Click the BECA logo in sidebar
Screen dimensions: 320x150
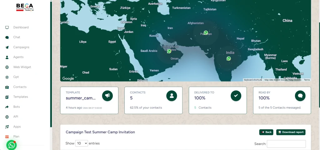(25, 7)
